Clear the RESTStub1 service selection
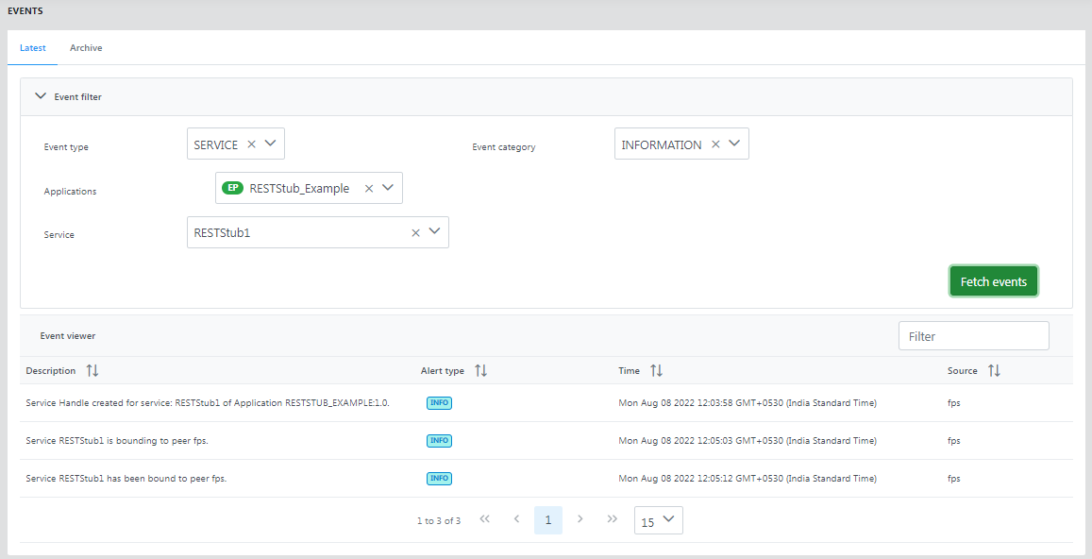 click(x=415, y=233)
